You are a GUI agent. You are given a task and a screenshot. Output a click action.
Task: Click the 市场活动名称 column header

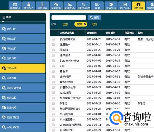coord(67,33)
